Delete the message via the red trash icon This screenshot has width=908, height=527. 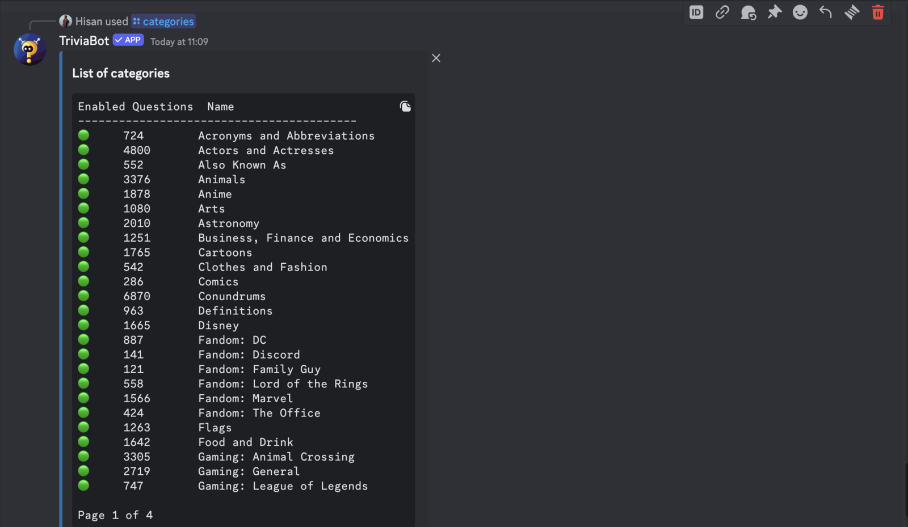tap(877, 12)
